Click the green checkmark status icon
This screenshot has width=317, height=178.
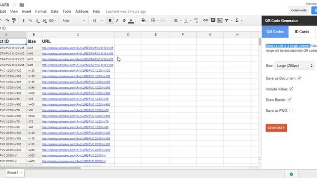point(291,174)
